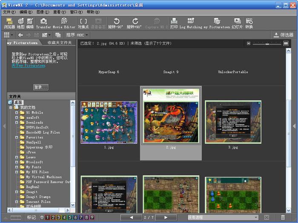The image size is (298, 223).
Task: Start the slideshow (幻灯片)
Action: pos(237,23)
